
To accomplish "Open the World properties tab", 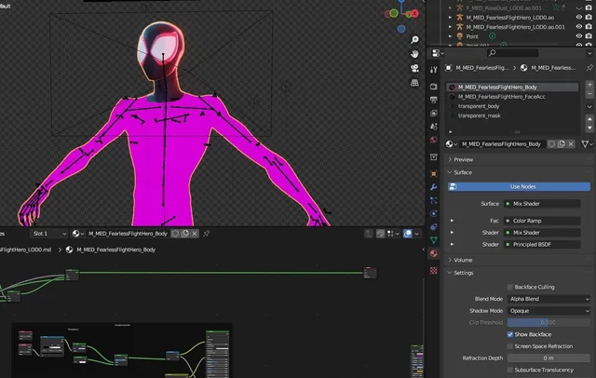I will 434,140.
